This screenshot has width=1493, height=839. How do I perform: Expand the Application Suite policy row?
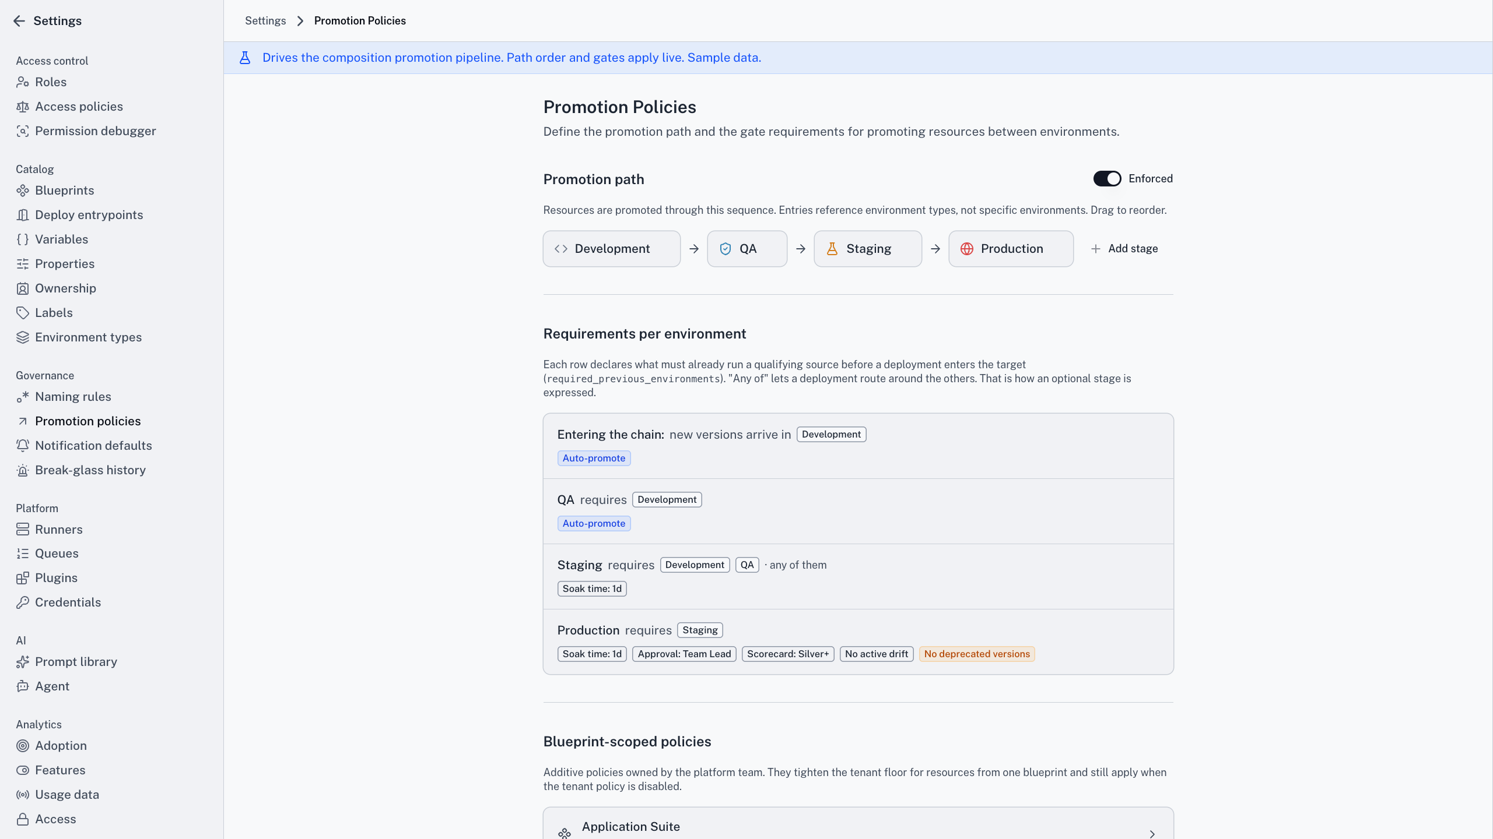click(x=858, y=827)
